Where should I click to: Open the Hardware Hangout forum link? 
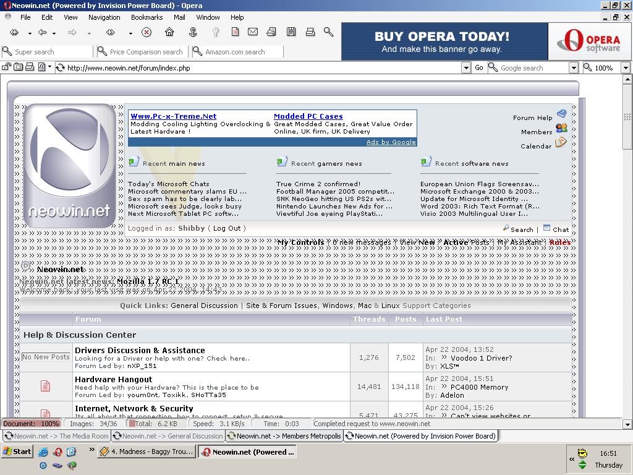coord(113,379)
